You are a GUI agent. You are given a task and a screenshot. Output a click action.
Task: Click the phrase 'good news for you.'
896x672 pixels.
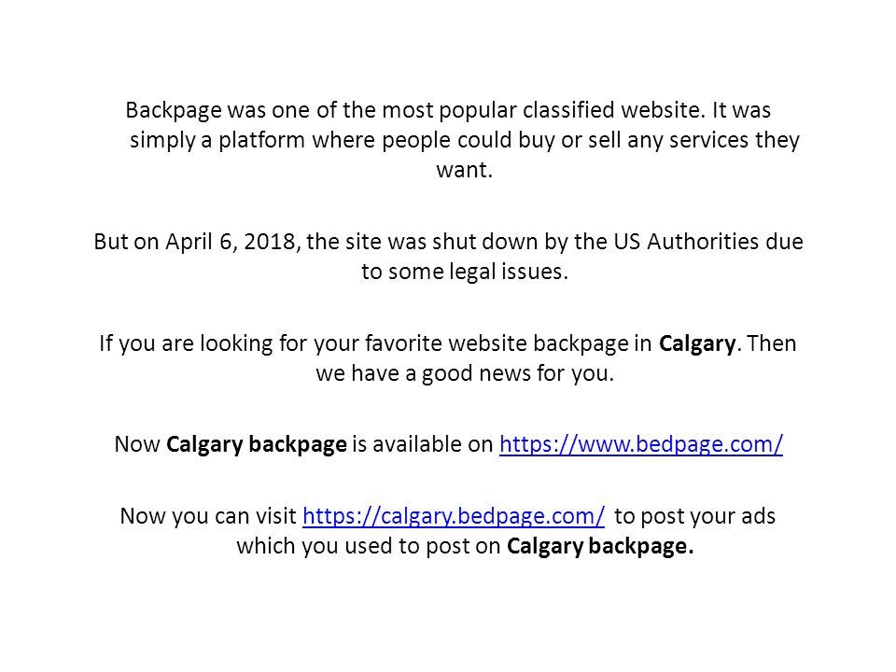click(x=518, y=373)
